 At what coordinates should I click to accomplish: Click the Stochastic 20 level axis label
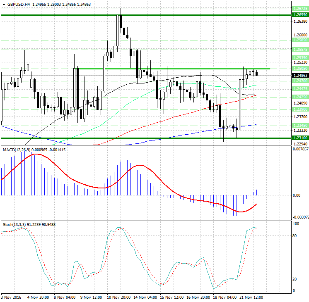(295, 279)
